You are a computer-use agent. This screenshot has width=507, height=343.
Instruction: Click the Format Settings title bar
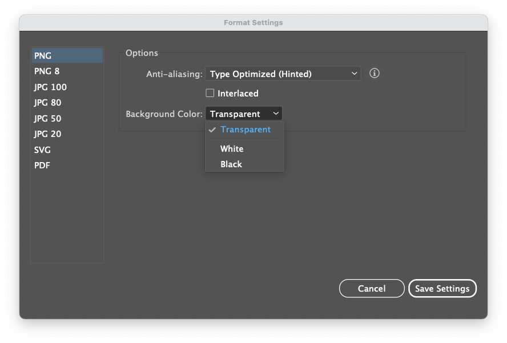(x=253, y=23)
